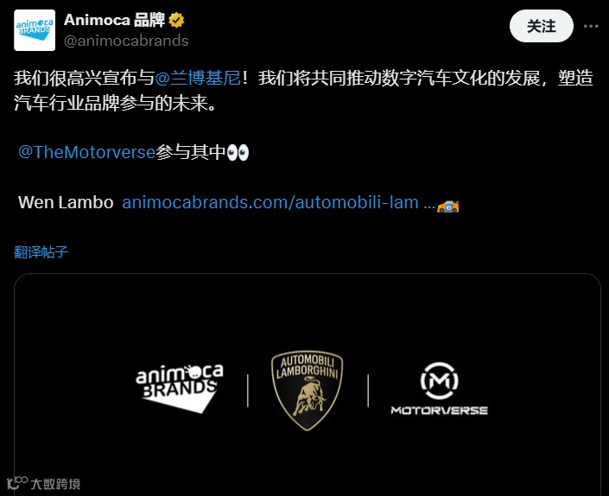
Task: Open the @兰博基尼 mention
Action: (198, 78)
